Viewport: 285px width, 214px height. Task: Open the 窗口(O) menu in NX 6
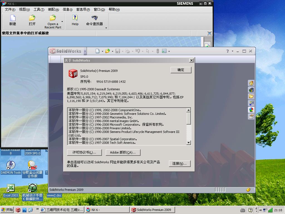click(99, 9)
